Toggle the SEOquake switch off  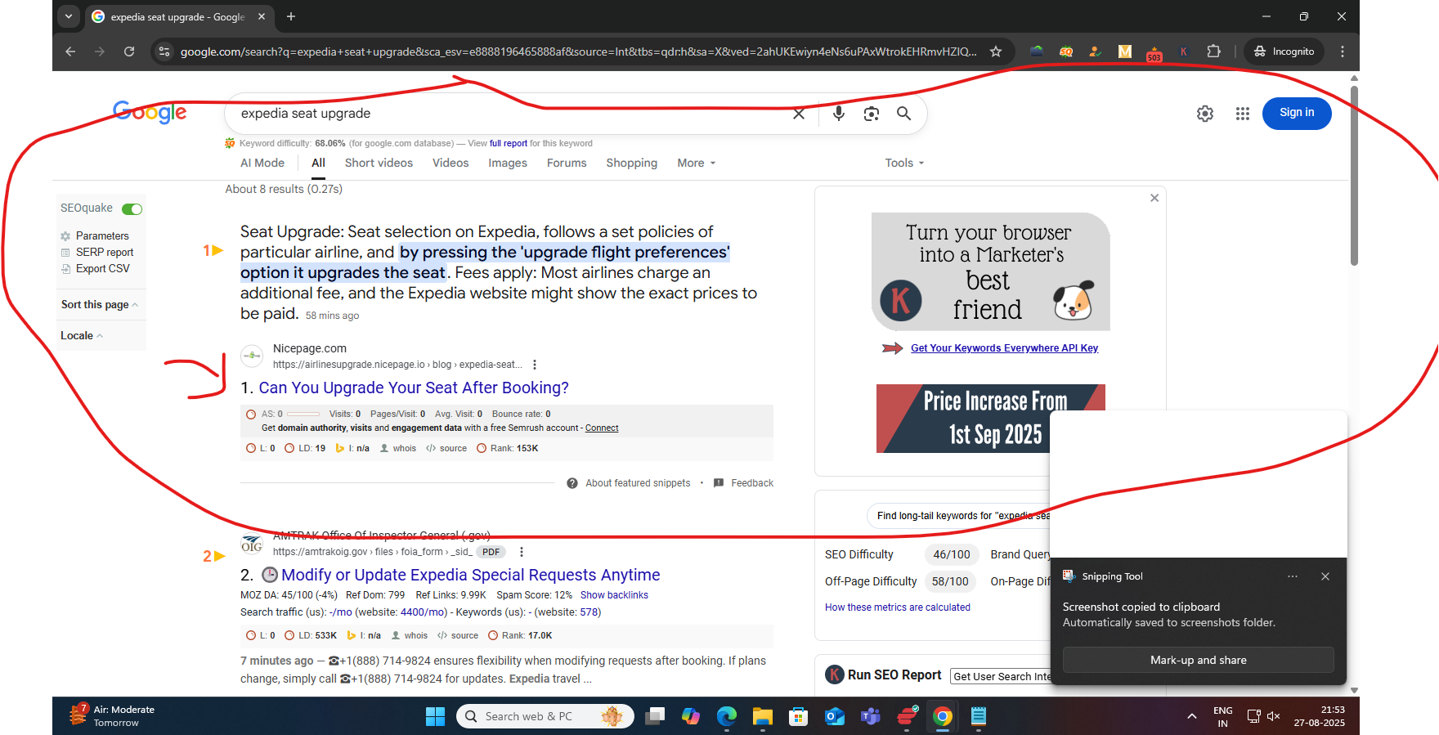(x=132, y=209)
